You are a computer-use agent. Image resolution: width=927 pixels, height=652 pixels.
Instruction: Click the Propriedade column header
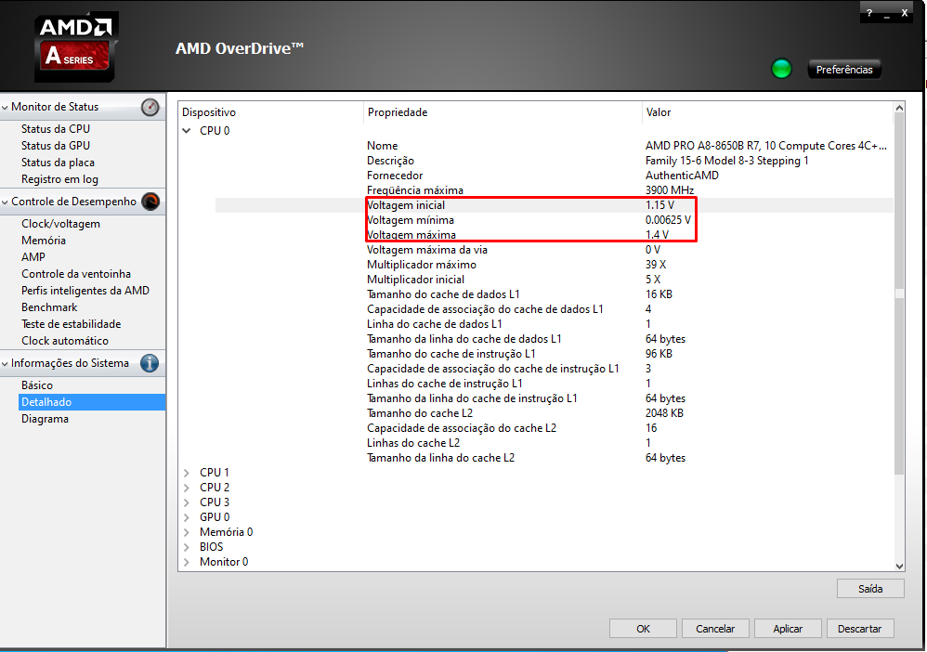[x=503, y=112]
